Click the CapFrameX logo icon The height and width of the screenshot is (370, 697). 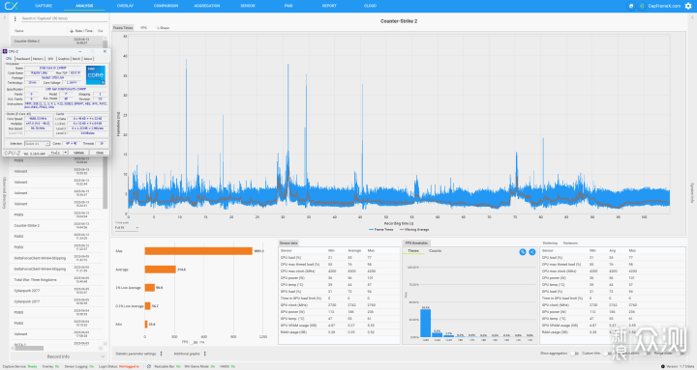[11, 6]
